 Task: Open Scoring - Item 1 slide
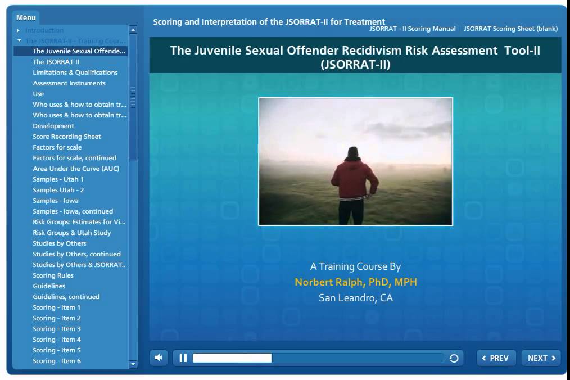tap(56, 307)
